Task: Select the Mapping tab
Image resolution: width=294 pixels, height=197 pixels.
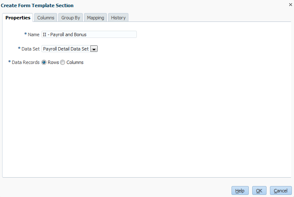Action: pos(95,18)
